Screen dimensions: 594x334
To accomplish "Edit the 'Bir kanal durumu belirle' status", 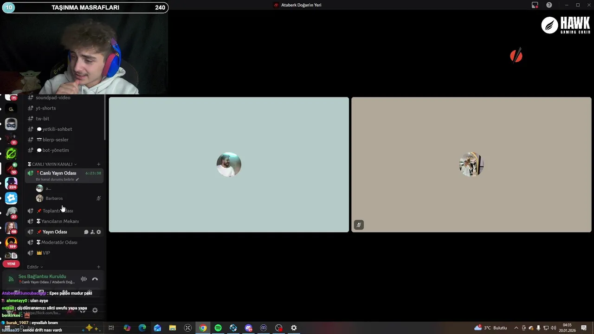I will tap(58, 180).
